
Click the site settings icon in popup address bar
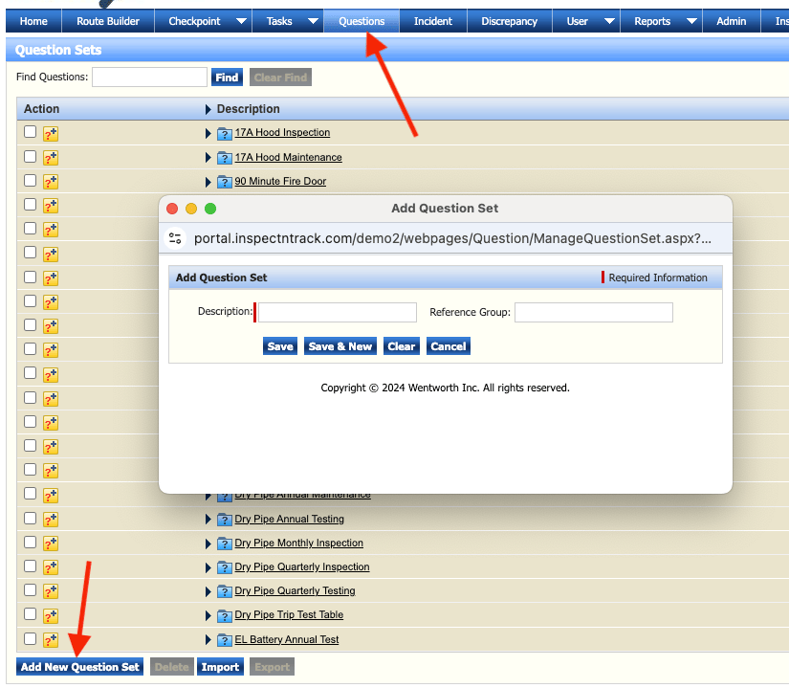click(x=175, y=239)
